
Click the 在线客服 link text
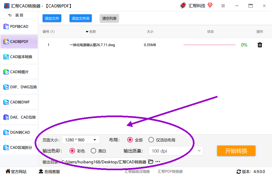(x=52, y=172)
